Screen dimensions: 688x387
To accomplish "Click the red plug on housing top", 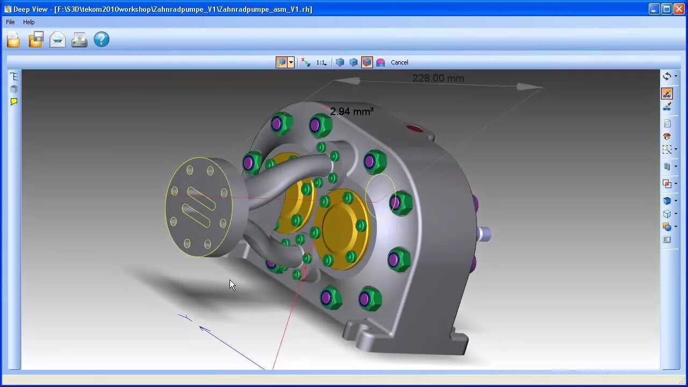I will coord(414,128).
